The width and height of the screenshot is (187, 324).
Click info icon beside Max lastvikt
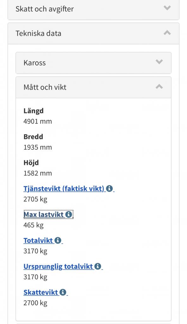(x=69, y=215)
